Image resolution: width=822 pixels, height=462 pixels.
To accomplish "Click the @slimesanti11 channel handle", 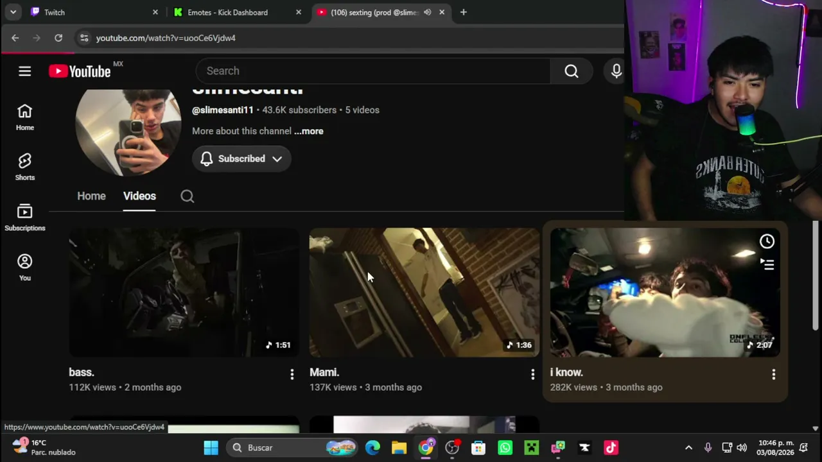I will [x=223, y=110].
